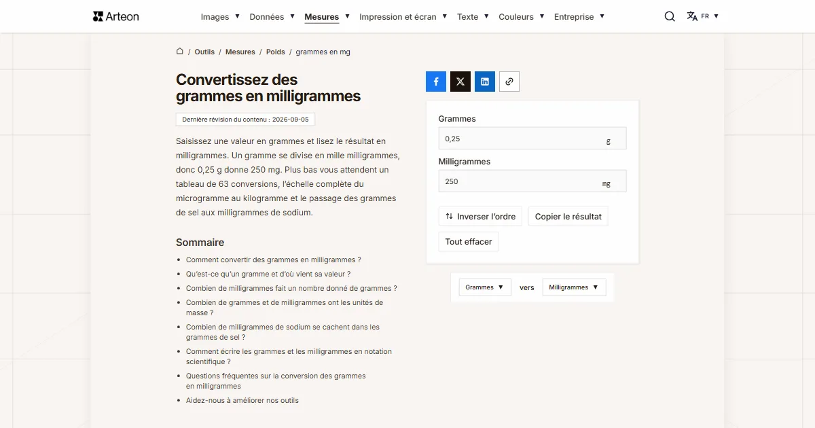This screenshot has width=815, height=428.
Task: Open 'ont les unités de masse' link
Action: click(285, 308)
